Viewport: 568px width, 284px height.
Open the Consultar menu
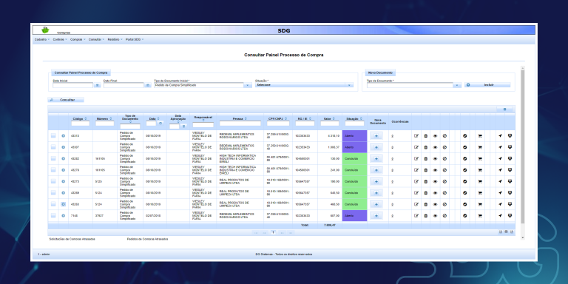[96, 39]
